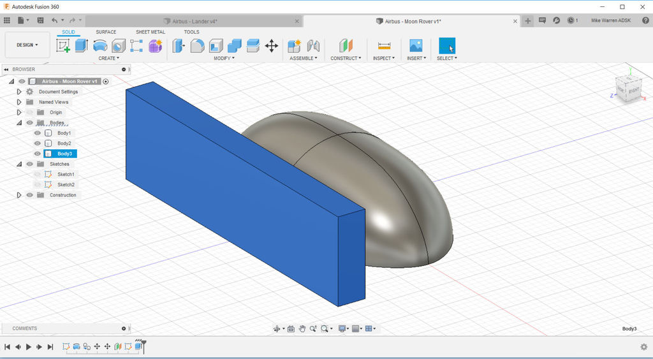The image size is (653, 359).
Task: Select the Pan hand tool in navigation bar
Action: [302, 328]
